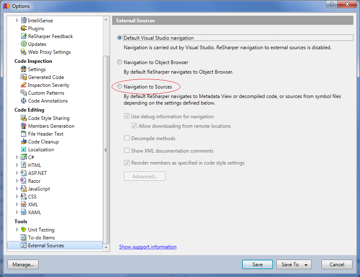Viewport: 360px width, 277px height.
Task: Open the Code Cleanup page
Action: (x=43, y=141)
